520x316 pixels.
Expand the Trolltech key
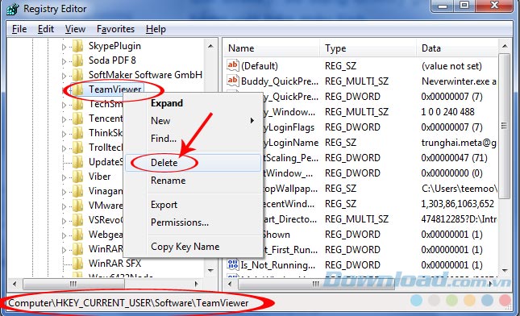tap(64, 148)
